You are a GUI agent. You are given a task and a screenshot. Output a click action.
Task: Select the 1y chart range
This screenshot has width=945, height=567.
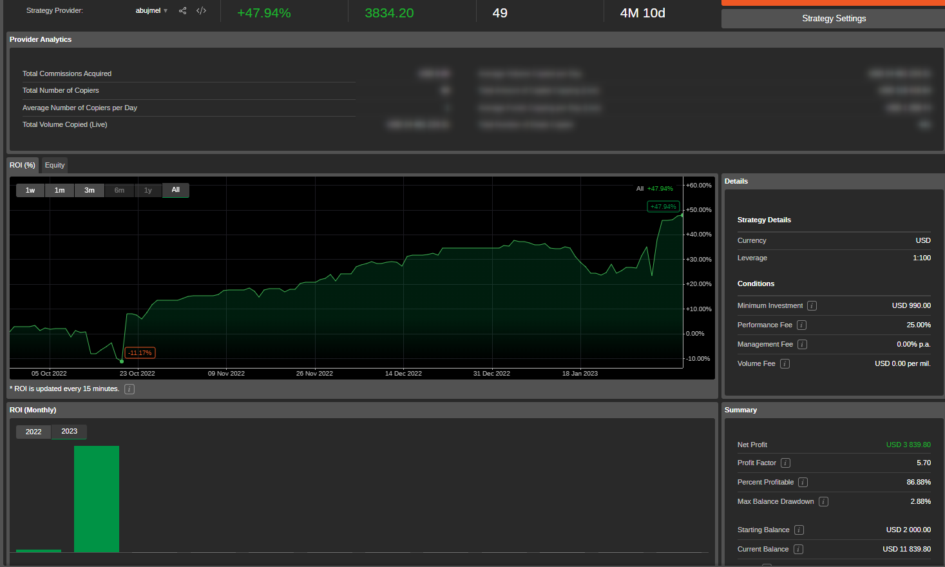point(148,190)
